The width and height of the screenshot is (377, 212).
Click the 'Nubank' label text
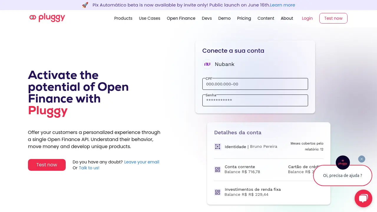[x=225, y=64]
